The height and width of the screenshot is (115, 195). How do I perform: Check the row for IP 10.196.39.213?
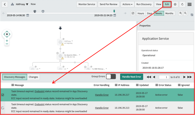point(3,108)
